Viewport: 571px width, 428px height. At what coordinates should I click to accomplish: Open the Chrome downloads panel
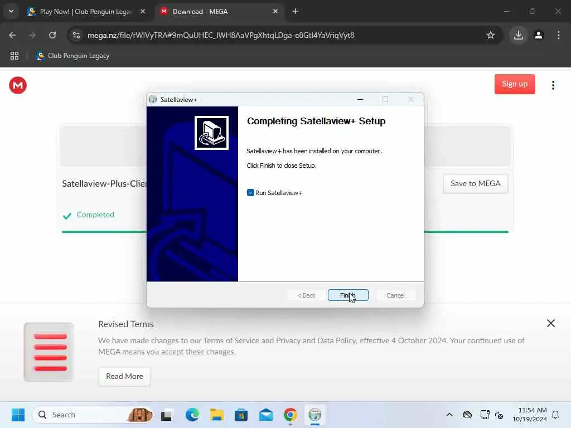pos(519,35)
